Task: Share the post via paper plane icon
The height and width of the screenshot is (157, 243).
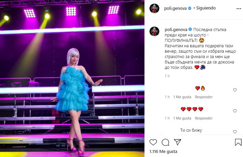Action: (178, 142)
